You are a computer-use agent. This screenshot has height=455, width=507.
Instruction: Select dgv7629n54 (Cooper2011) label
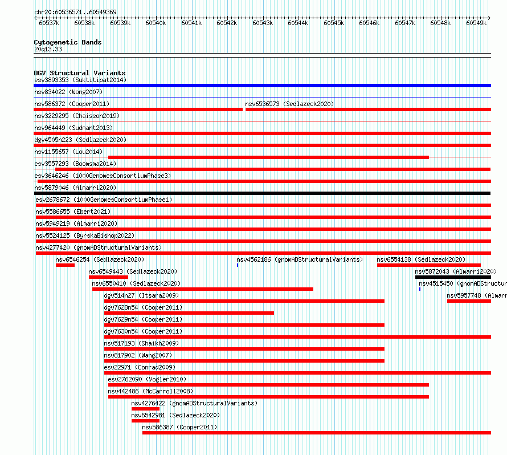tap(143, 319)
